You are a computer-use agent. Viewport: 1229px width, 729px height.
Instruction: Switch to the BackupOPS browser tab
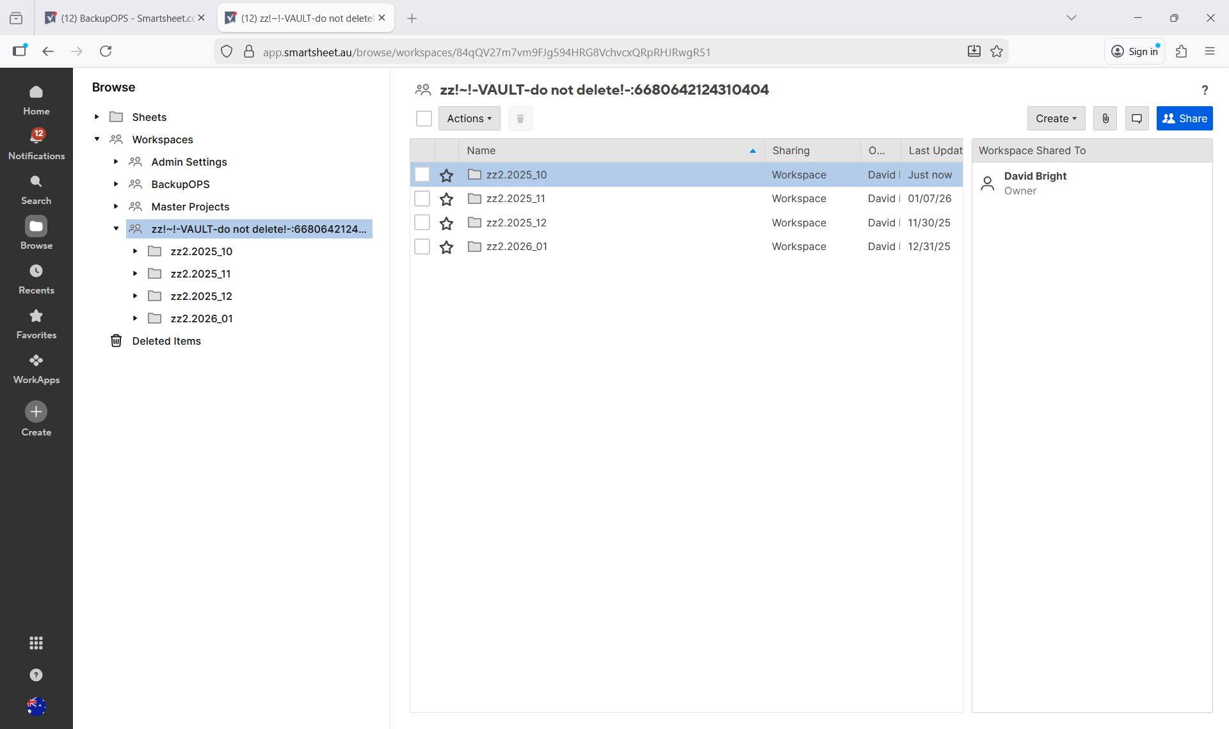tap(125, 18)
